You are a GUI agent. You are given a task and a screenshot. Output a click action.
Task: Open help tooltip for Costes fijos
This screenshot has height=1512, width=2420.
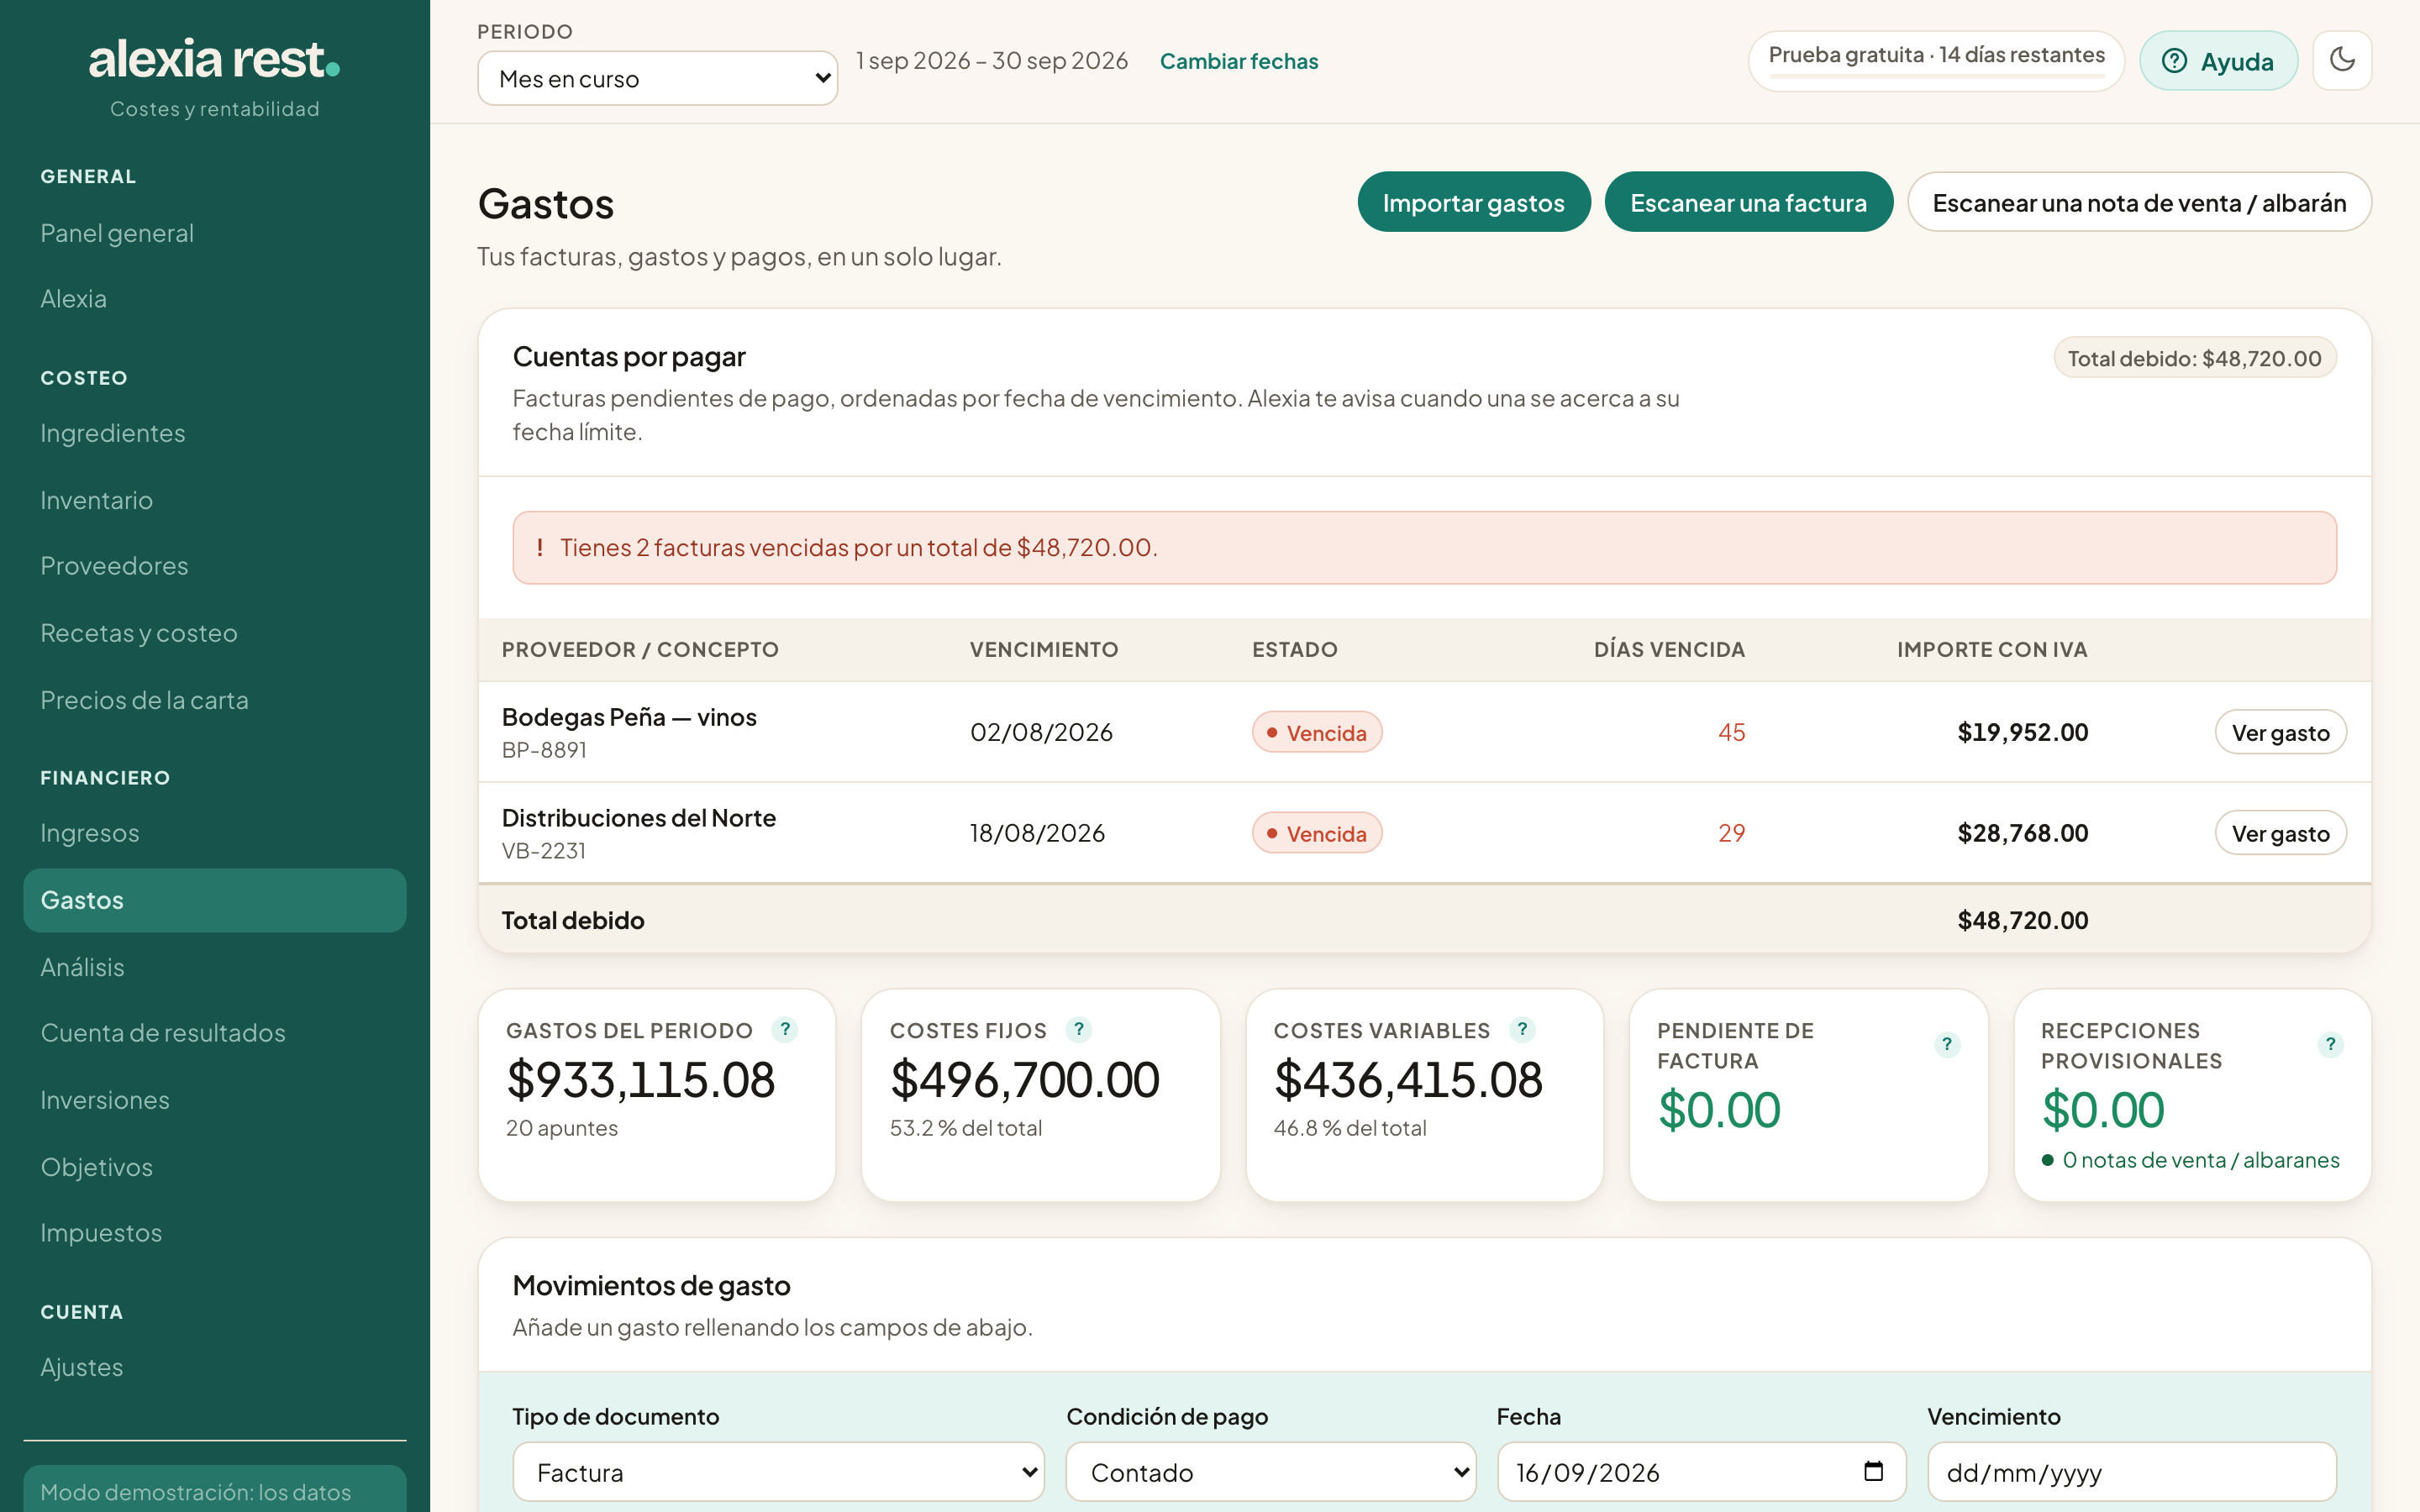tap(1078, 1029)
